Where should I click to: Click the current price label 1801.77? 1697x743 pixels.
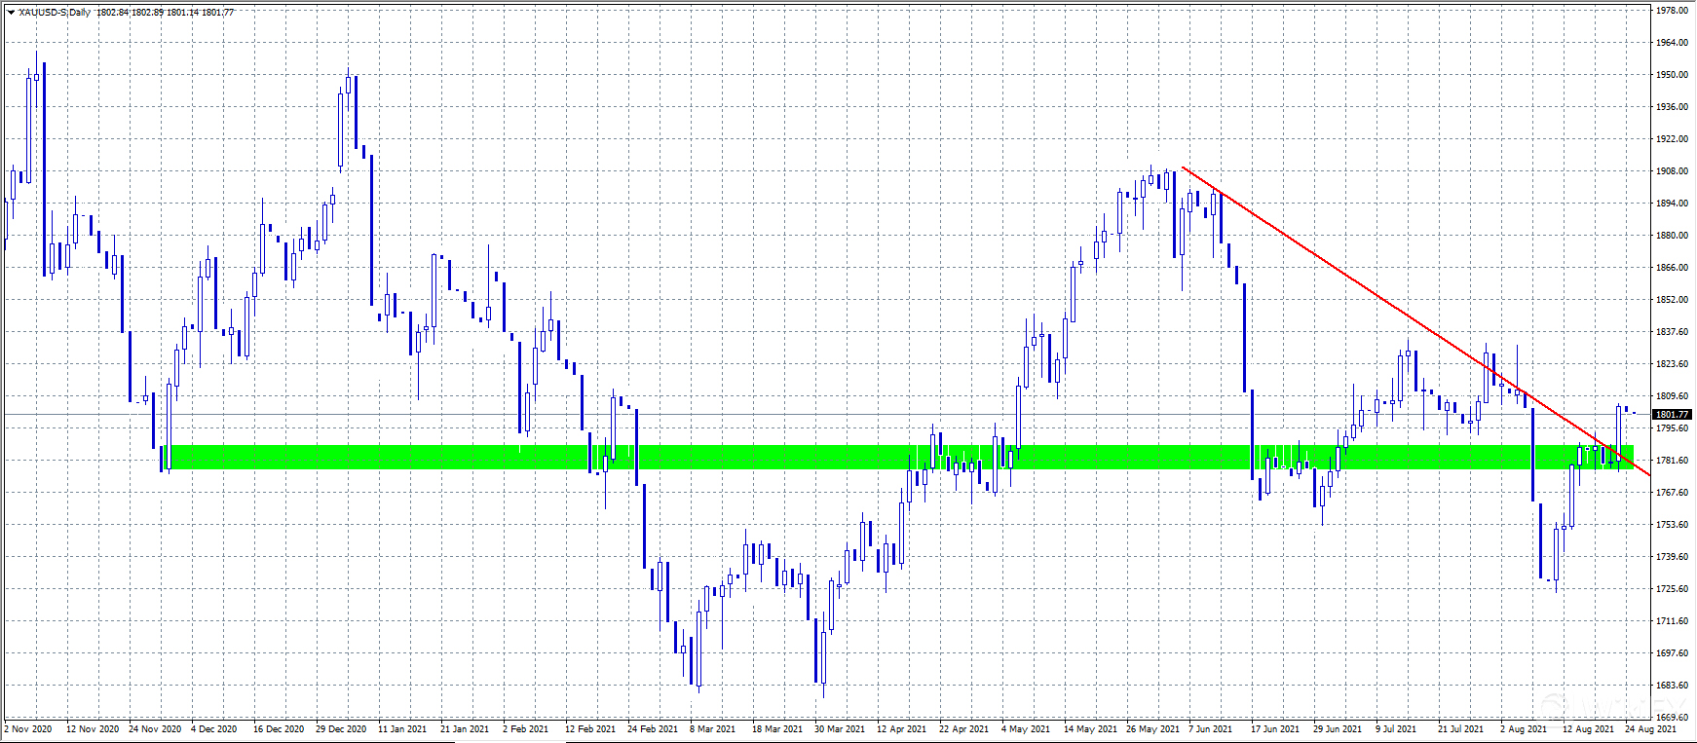[x=1672, y=414]
